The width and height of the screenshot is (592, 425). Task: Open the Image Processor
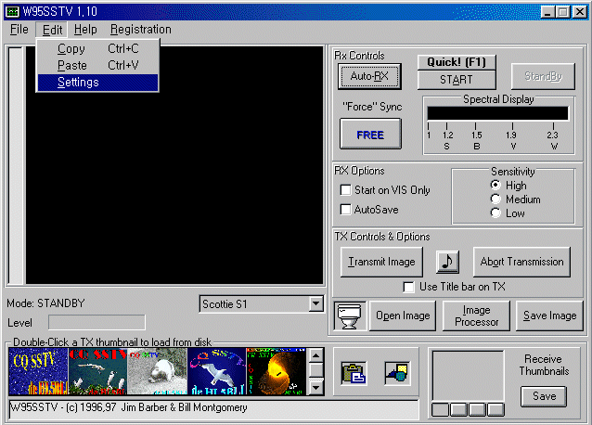(476, 316)
